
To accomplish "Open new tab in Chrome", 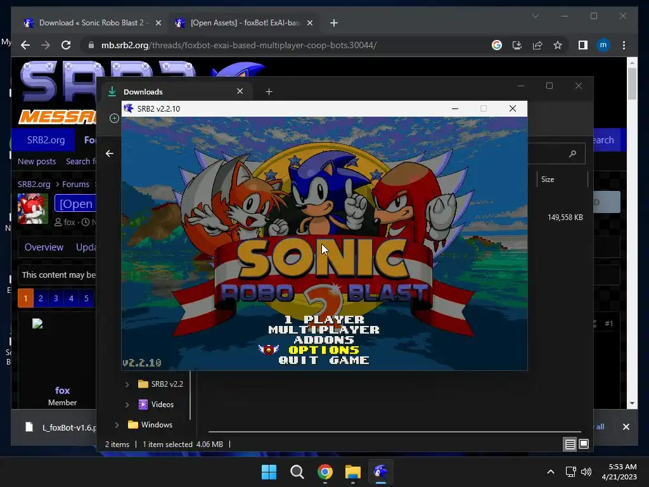I will (334, 23).
